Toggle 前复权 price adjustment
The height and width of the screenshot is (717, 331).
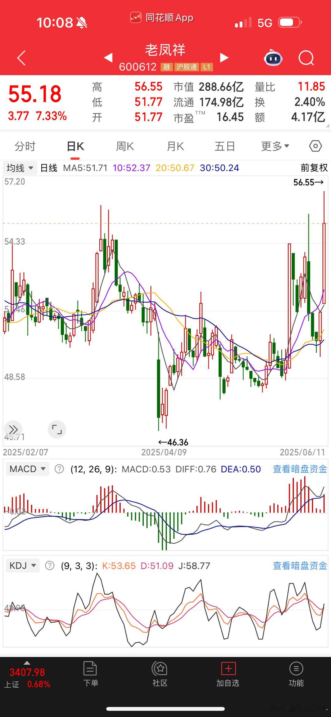(x=314, y=168)
